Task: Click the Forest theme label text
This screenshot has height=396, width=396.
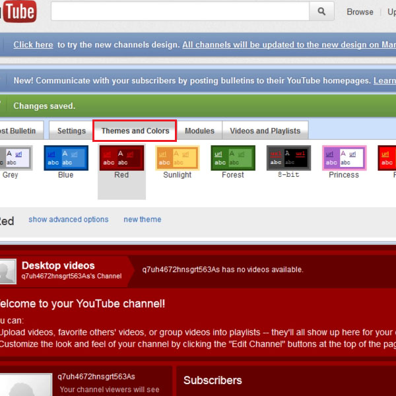Action: pyautogui.click(x=233, y=175)
